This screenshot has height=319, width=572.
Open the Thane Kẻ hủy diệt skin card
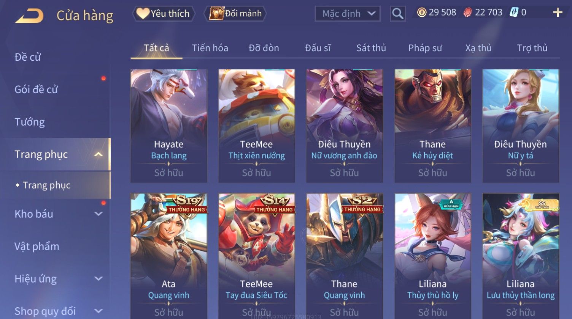(433, 126)
